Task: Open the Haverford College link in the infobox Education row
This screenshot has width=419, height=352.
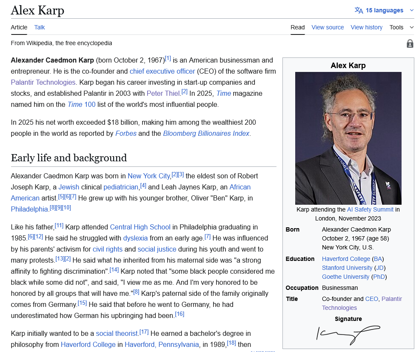Action: (x=346, y=259)
